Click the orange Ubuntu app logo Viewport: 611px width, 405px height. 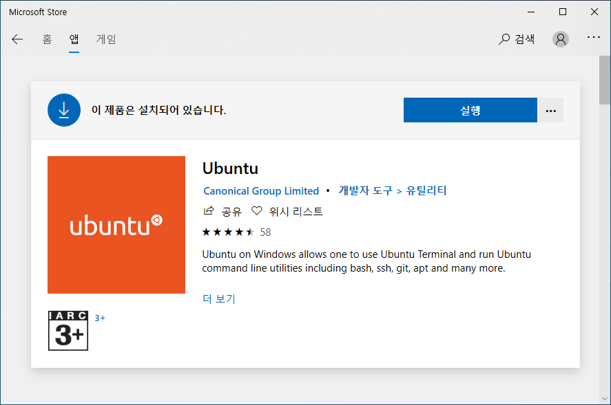coord(116,225)
